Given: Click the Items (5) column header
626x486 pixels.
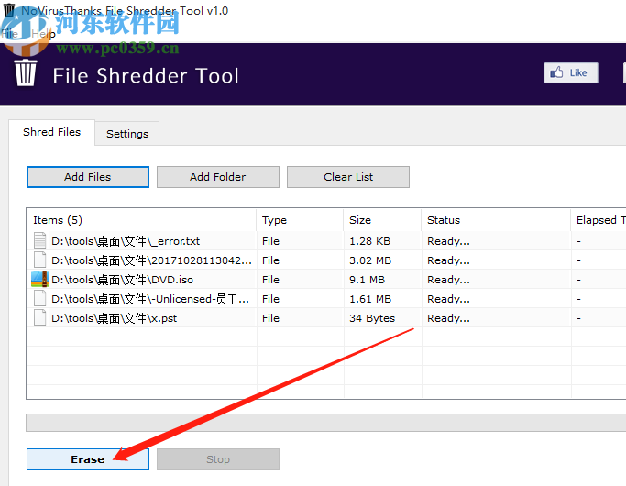Looking at the screenshot, I should click(141, 220).
